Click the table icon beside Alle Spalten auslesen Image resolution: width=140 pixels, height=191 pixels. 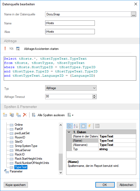[34, 115]
